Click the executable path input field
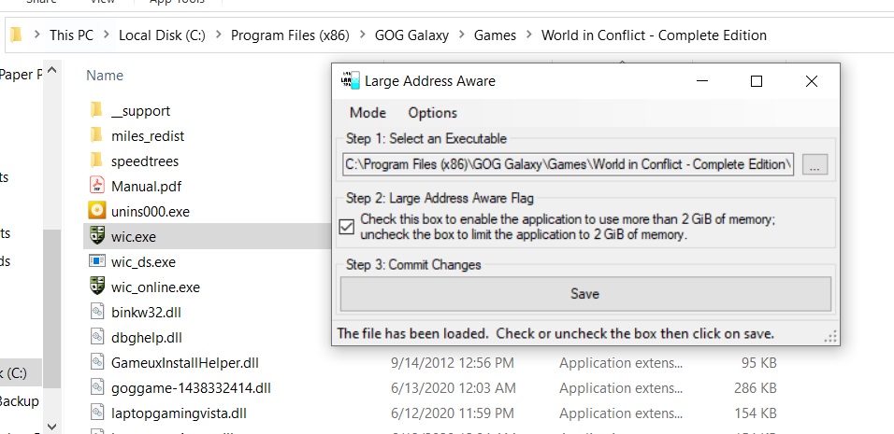 click(x=568, y=164)
